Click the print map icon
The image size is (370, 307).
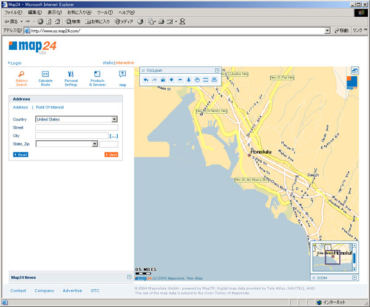214,80
